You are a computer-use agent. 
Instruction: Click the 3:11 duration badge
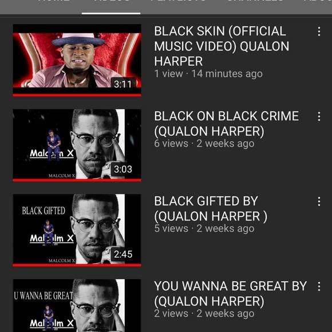[x=123, y=84]
